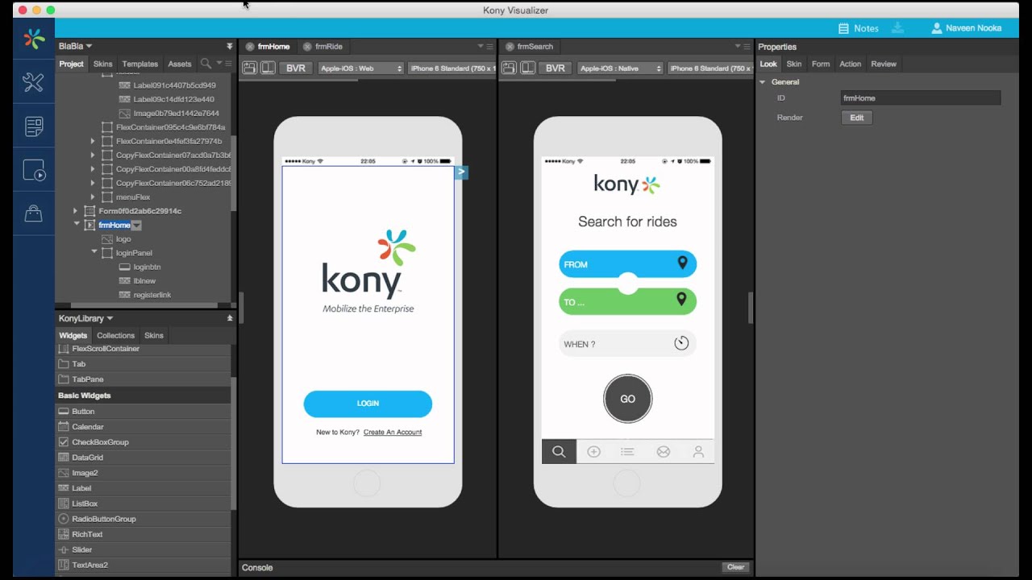Collapse the KonyLibrary panel with the eject icon
The width and height of the screenshot is (1032, 580).
pos(230,318)
